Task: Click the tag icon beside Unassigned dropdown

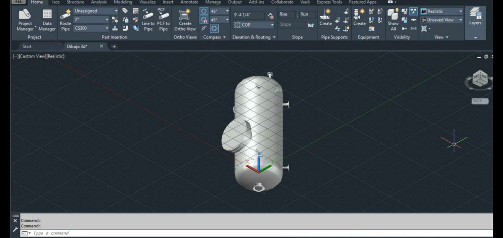Action: tap(125, 11)
